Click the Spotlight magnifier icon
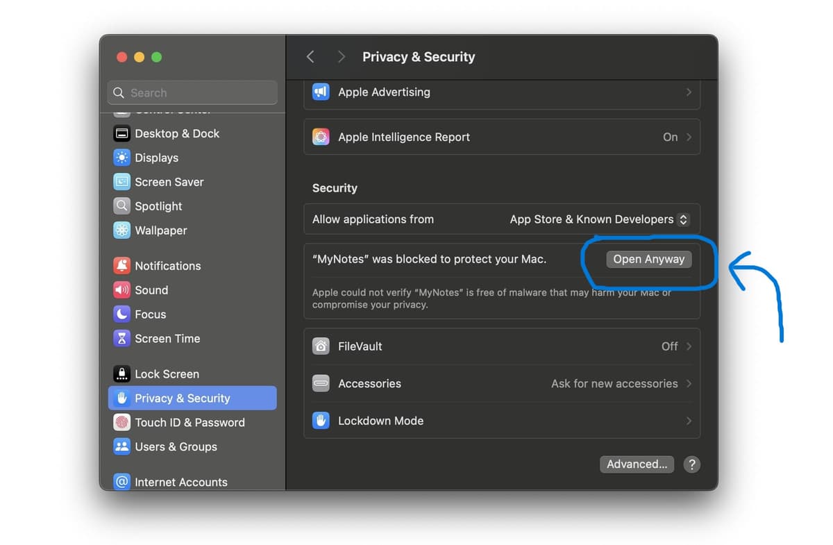Viewport: 833px width, 545px height. pyautogui.click(x=121, y=206)
